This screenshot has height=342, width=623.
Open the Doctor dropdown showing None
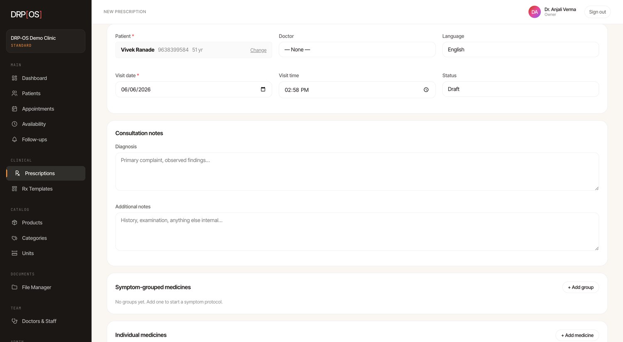coord(357,49)
